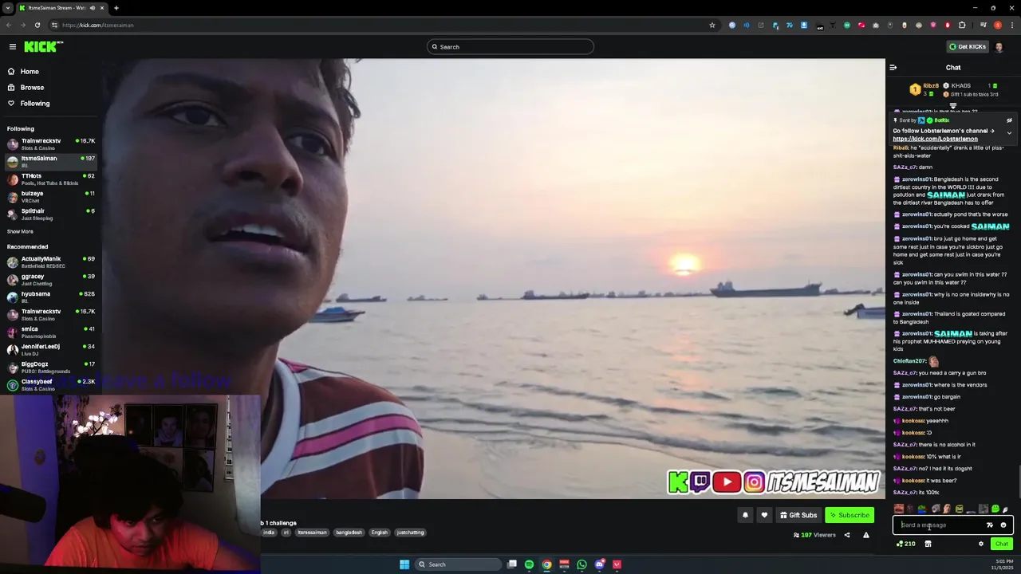Image resolution: width=1021 pixels, height=574 pixels.
Task: Click the KICK logo
Action: 42,47
